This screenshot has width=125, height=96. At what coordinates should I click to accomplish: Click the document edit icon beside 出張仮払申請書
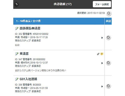(17, 28)
